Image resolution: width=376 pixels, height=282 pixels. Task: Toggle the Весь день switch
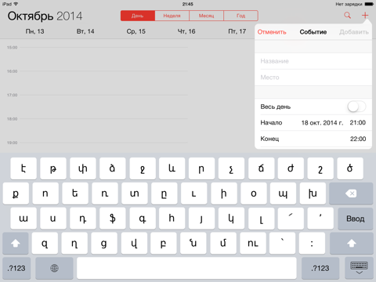click(x=356, y=107)
